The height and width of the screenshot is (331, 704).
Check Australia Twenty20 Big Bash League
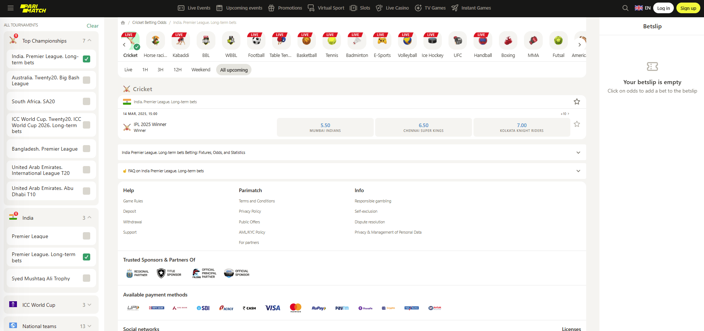(87, 80)
